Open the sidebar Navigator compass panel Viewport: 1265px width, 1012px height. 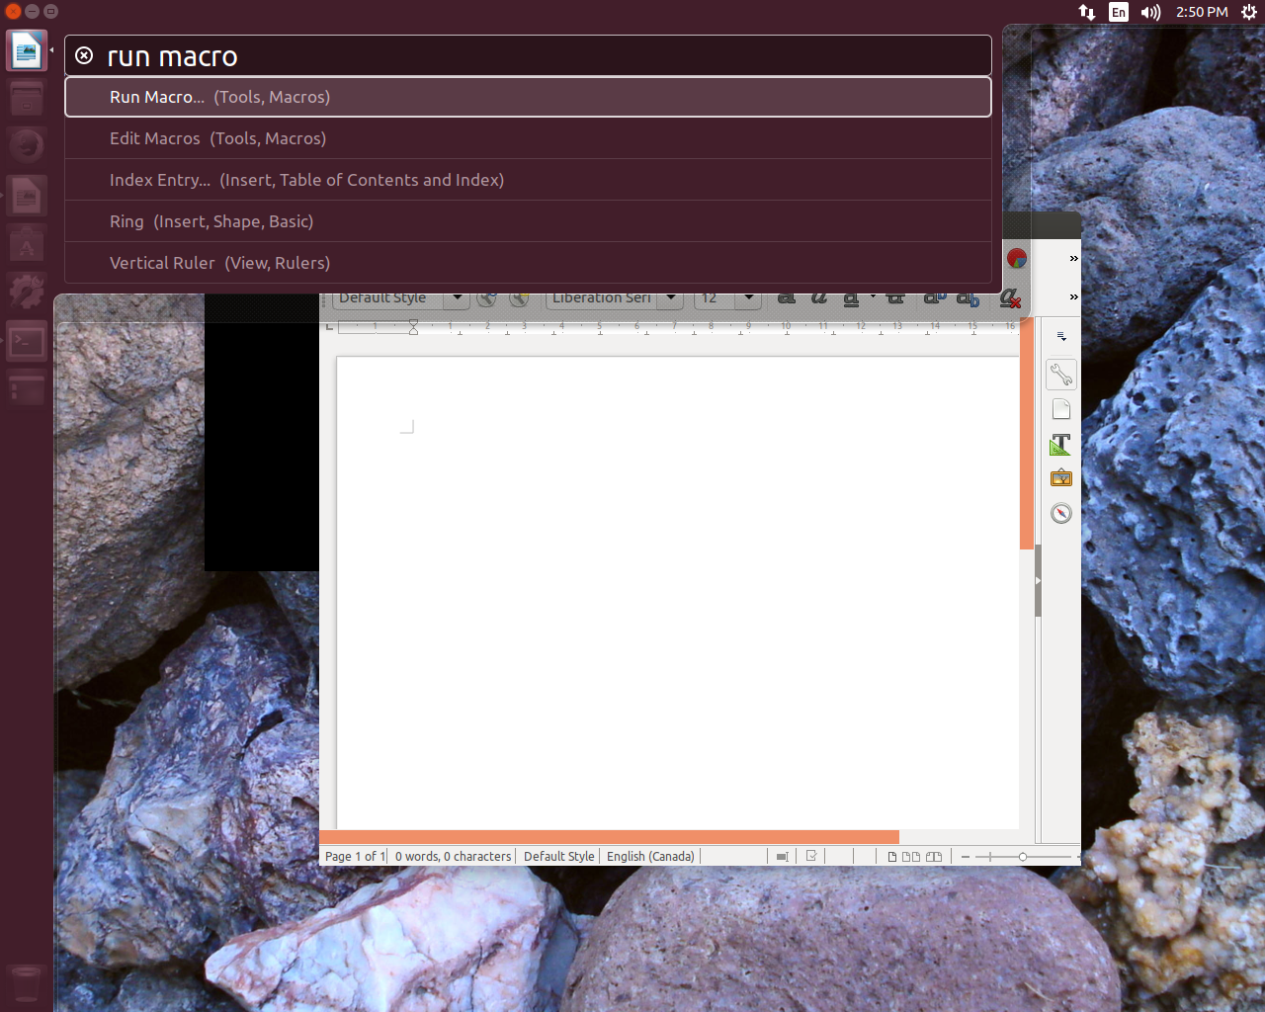(x=1061, y=513)
